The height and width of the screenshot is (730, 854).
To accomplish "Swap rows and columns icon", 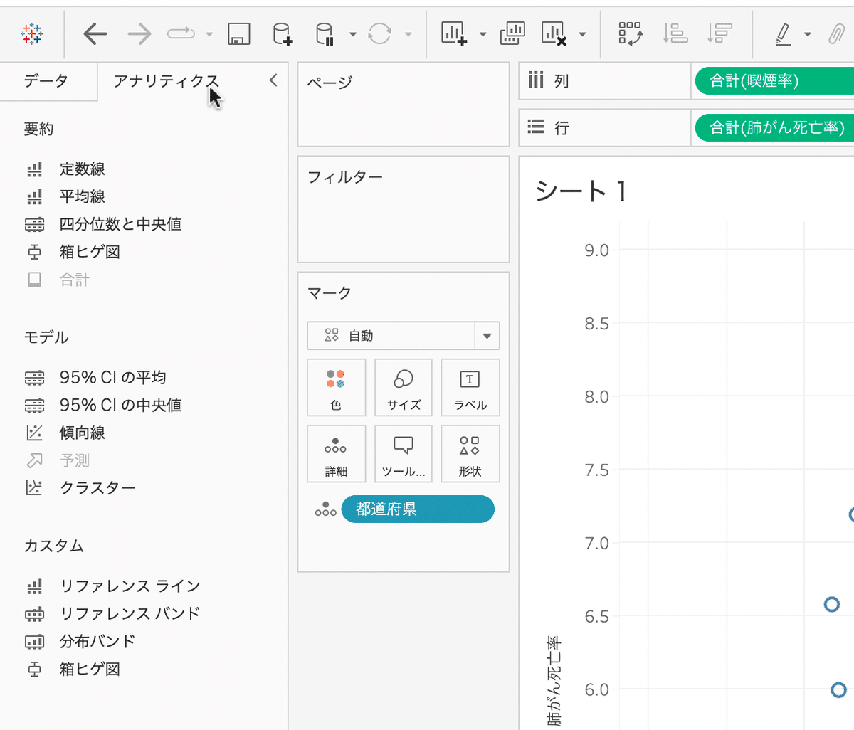I will 631,33.
